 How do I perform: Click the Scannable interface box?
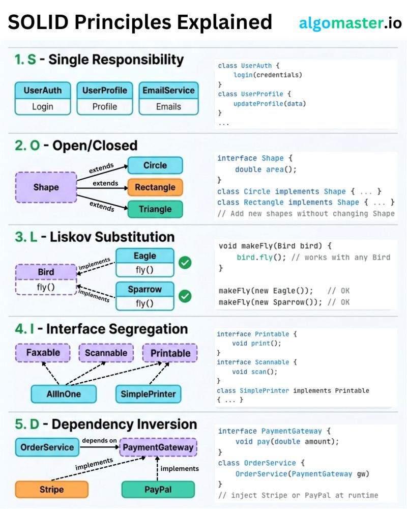click(x=106, y=353)
